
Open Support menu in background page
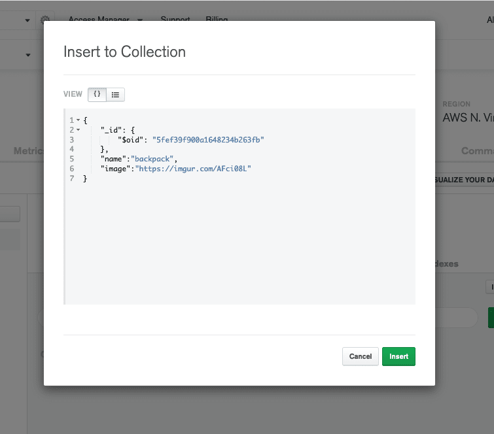[x=175, y=19]
